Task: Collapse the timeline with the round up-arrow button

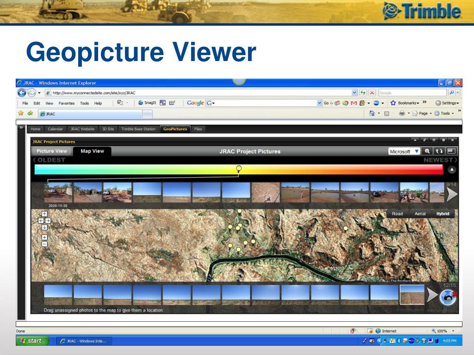Action: point(452,170)
